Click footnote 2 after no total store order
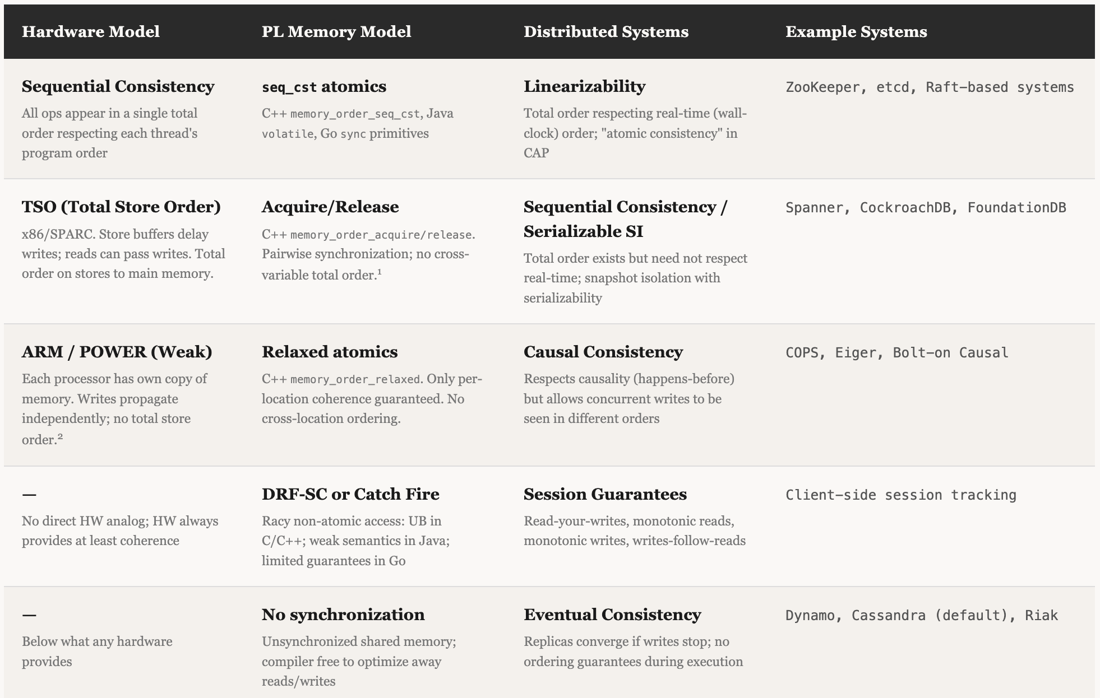Screen dimensions: 1100x698 click(60, 437)
